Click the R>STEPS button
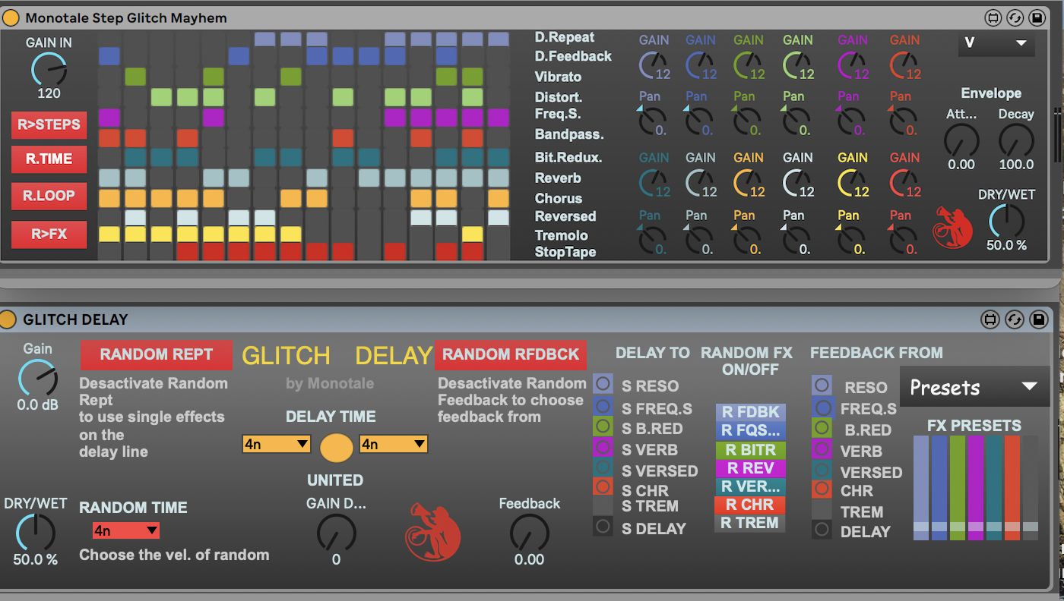The width and height of the screenshot is (1064, 601). point(49,124)
